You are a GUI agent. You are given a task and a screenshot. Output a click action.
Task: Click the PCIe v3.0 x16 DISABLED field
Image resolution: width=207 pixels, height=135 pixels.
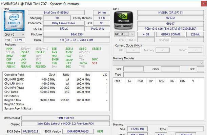pyautogui.click(x=170, y=29)
